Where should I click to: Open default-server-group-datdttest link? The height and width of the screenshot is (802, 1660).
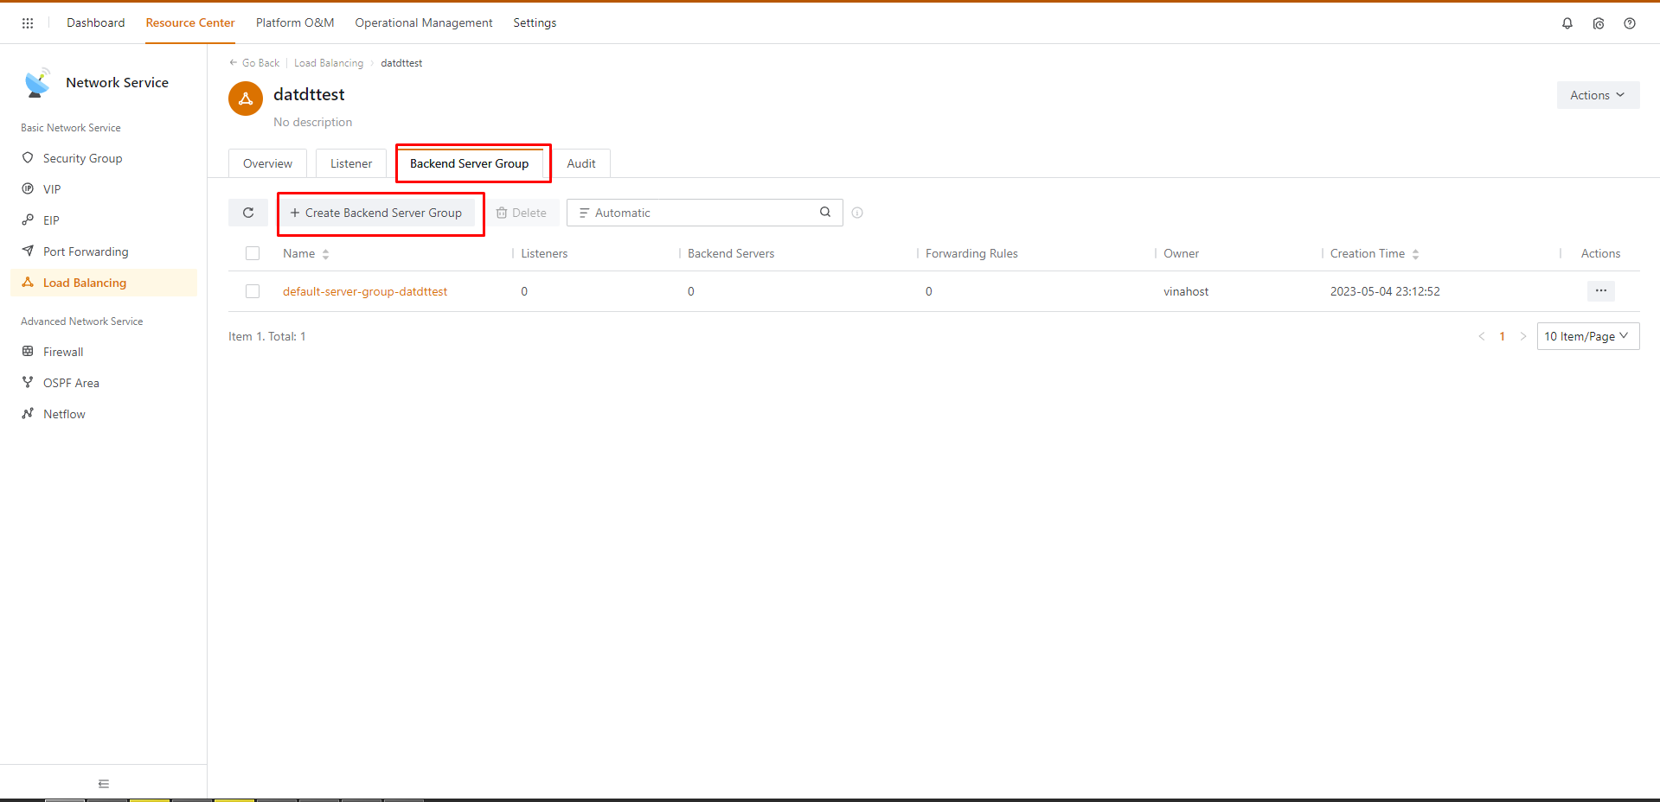tap(365, 291)
